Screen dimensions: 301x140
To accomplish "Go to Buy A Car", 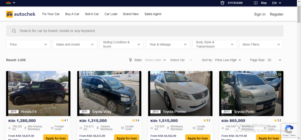I will tap(72, 14).
